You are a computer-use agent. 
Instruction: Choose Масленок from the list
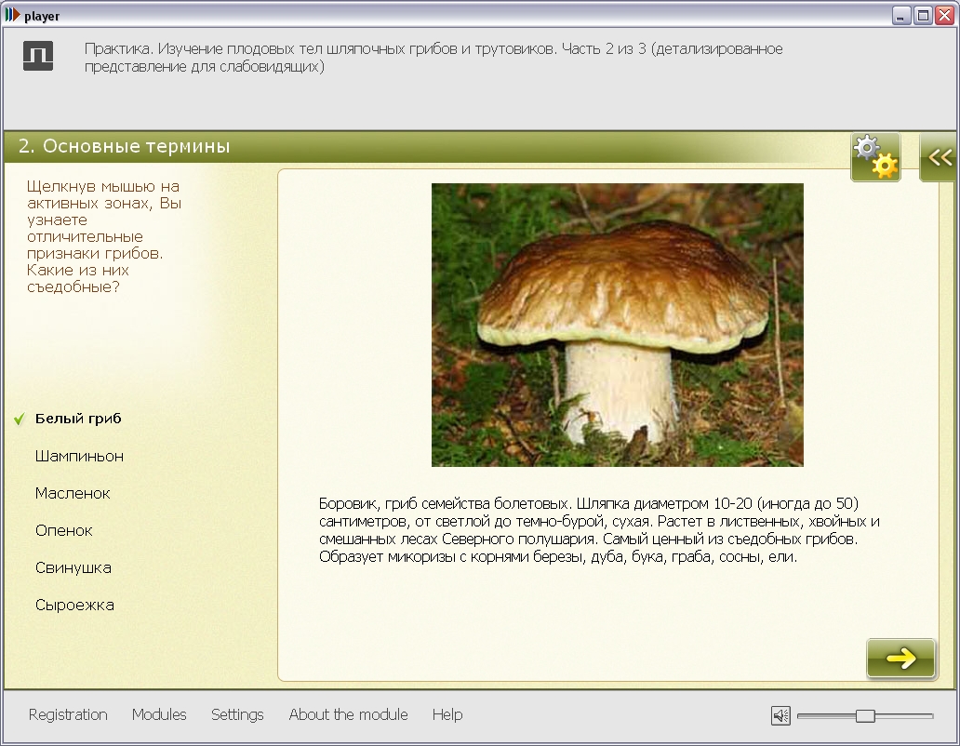[x=73, y=493]
